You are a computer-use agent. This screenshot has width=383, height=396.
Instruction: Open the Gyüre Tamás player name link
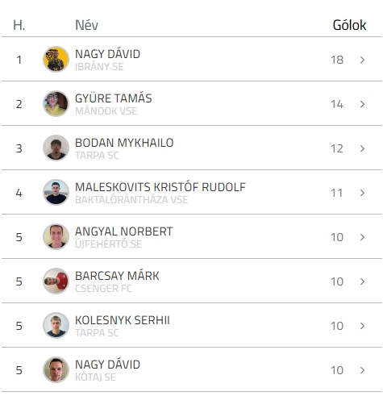114,98
